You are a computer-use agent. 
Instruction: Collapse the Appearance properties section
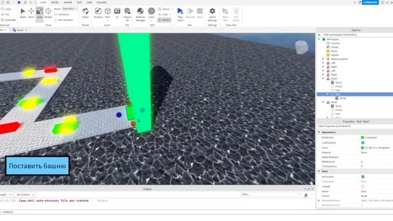point(319,132)
